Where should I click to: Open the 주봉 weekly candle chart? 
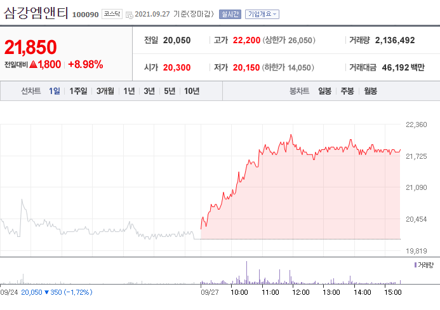(347, 91)
